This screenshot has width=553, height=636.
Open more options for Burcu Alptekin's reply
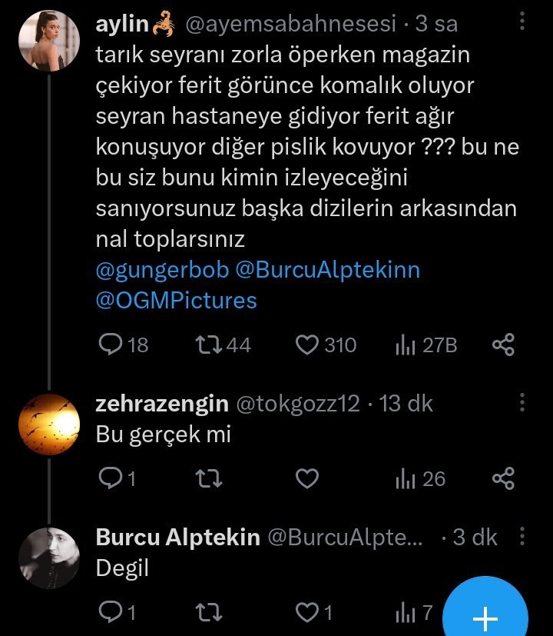tap(522, 537)
